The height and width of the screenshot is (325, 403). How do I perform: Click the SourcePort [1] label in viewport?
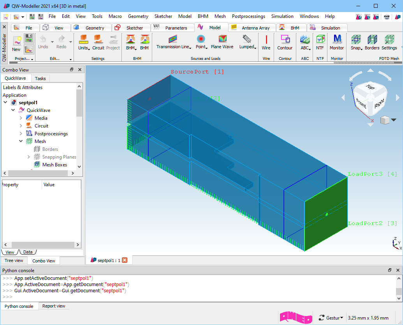point(197,72)
